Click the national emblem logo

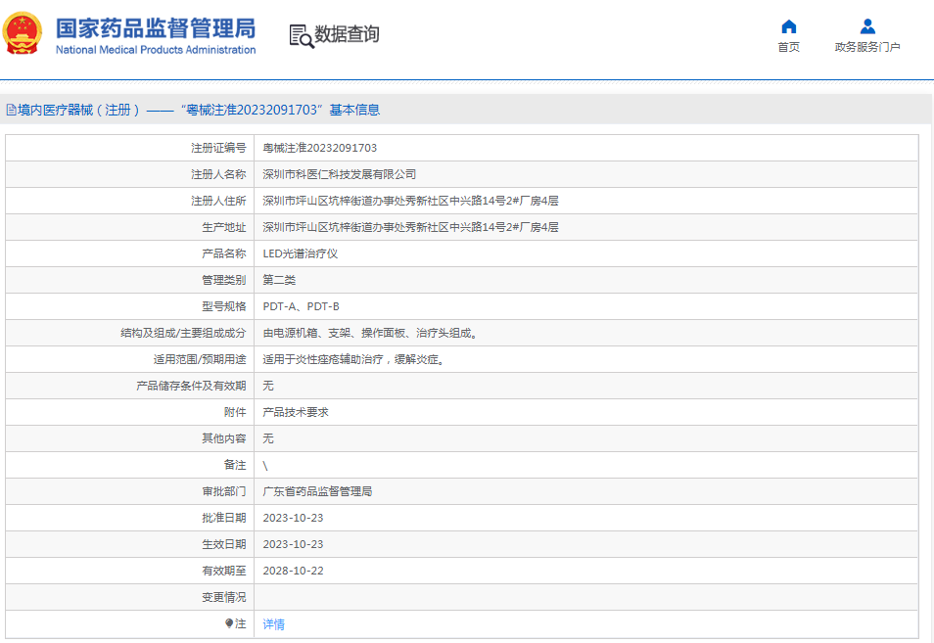[23, 33]
